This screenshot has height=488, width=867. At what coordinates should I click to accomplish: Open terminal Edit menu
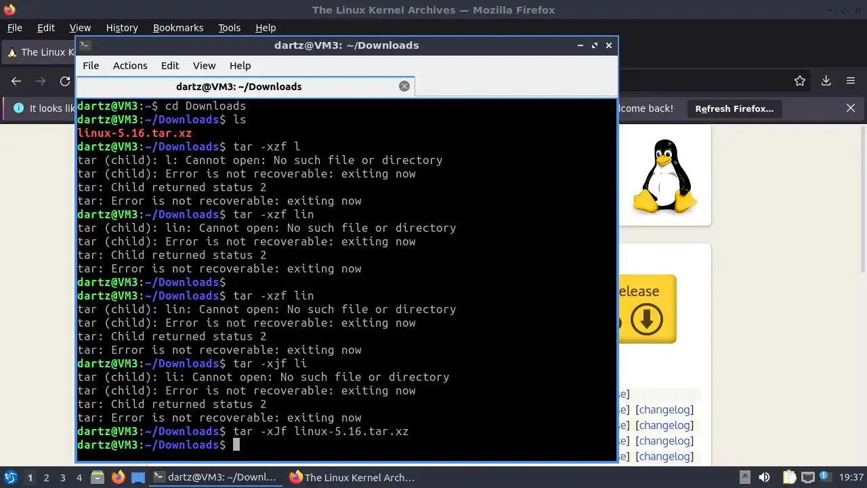point(170,66)
